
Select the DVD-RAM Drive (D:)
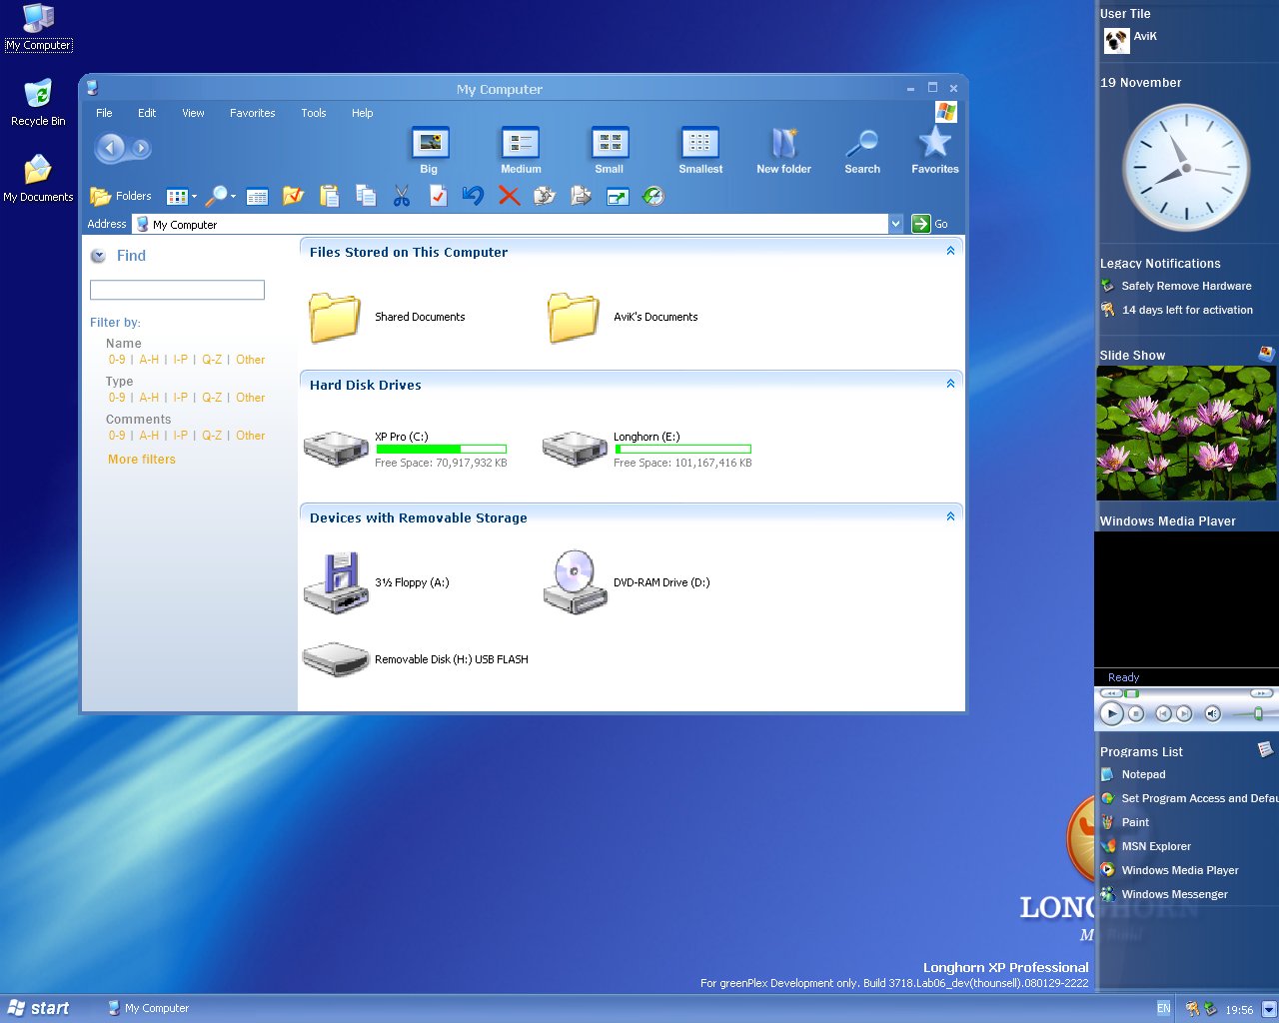coord(627,582)
